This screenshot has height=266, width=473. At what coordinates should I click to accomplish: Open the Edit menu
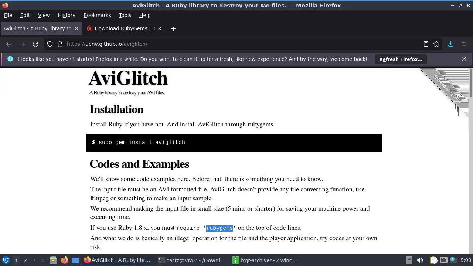point(25,15)
